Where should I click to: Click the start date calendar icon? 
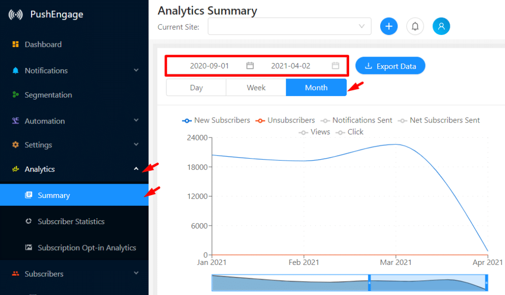click(x=250, y=66)
